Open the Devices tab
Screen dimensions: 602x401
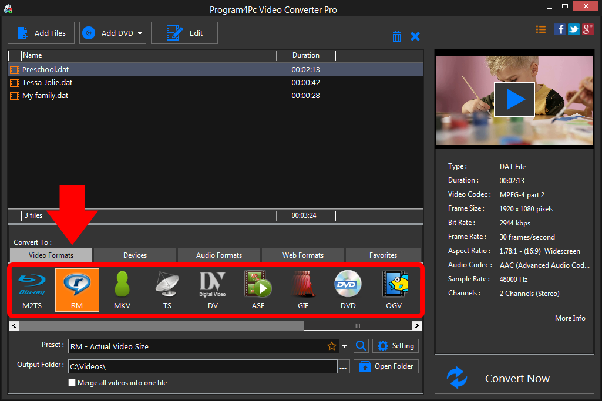click(x=135, y=255)
